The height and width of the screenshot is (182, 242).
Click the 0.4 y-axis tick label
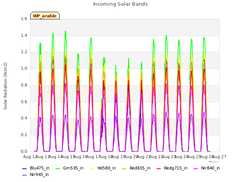pyautogui.click(x=24, y=118)
